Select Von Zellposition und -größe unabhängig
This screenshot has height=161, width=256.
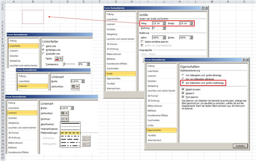[183, 83]
